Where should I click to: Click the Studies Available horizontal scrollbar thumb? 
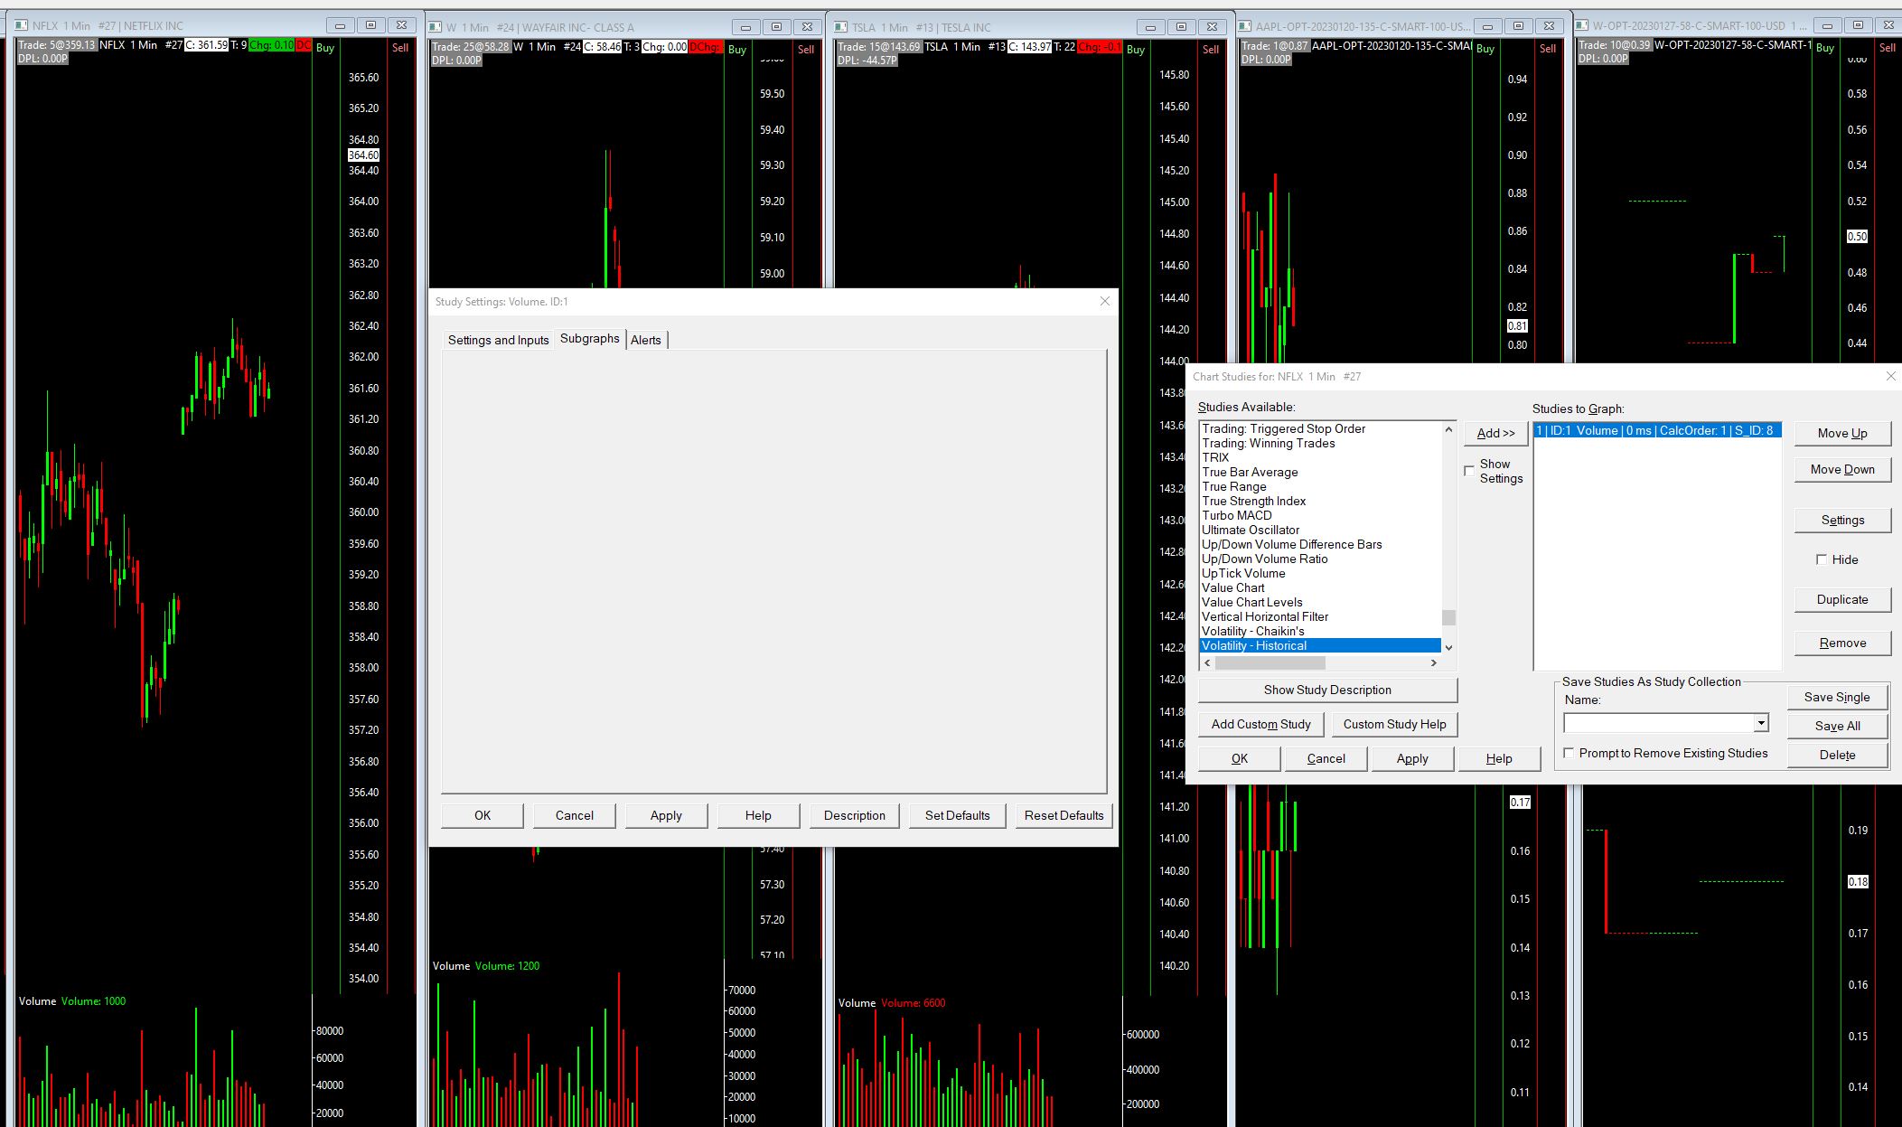(x=1270, y=663)
